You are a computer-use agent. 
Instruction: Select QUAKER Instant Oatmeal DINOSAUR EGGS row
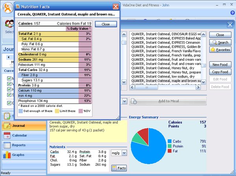(166, 34)
